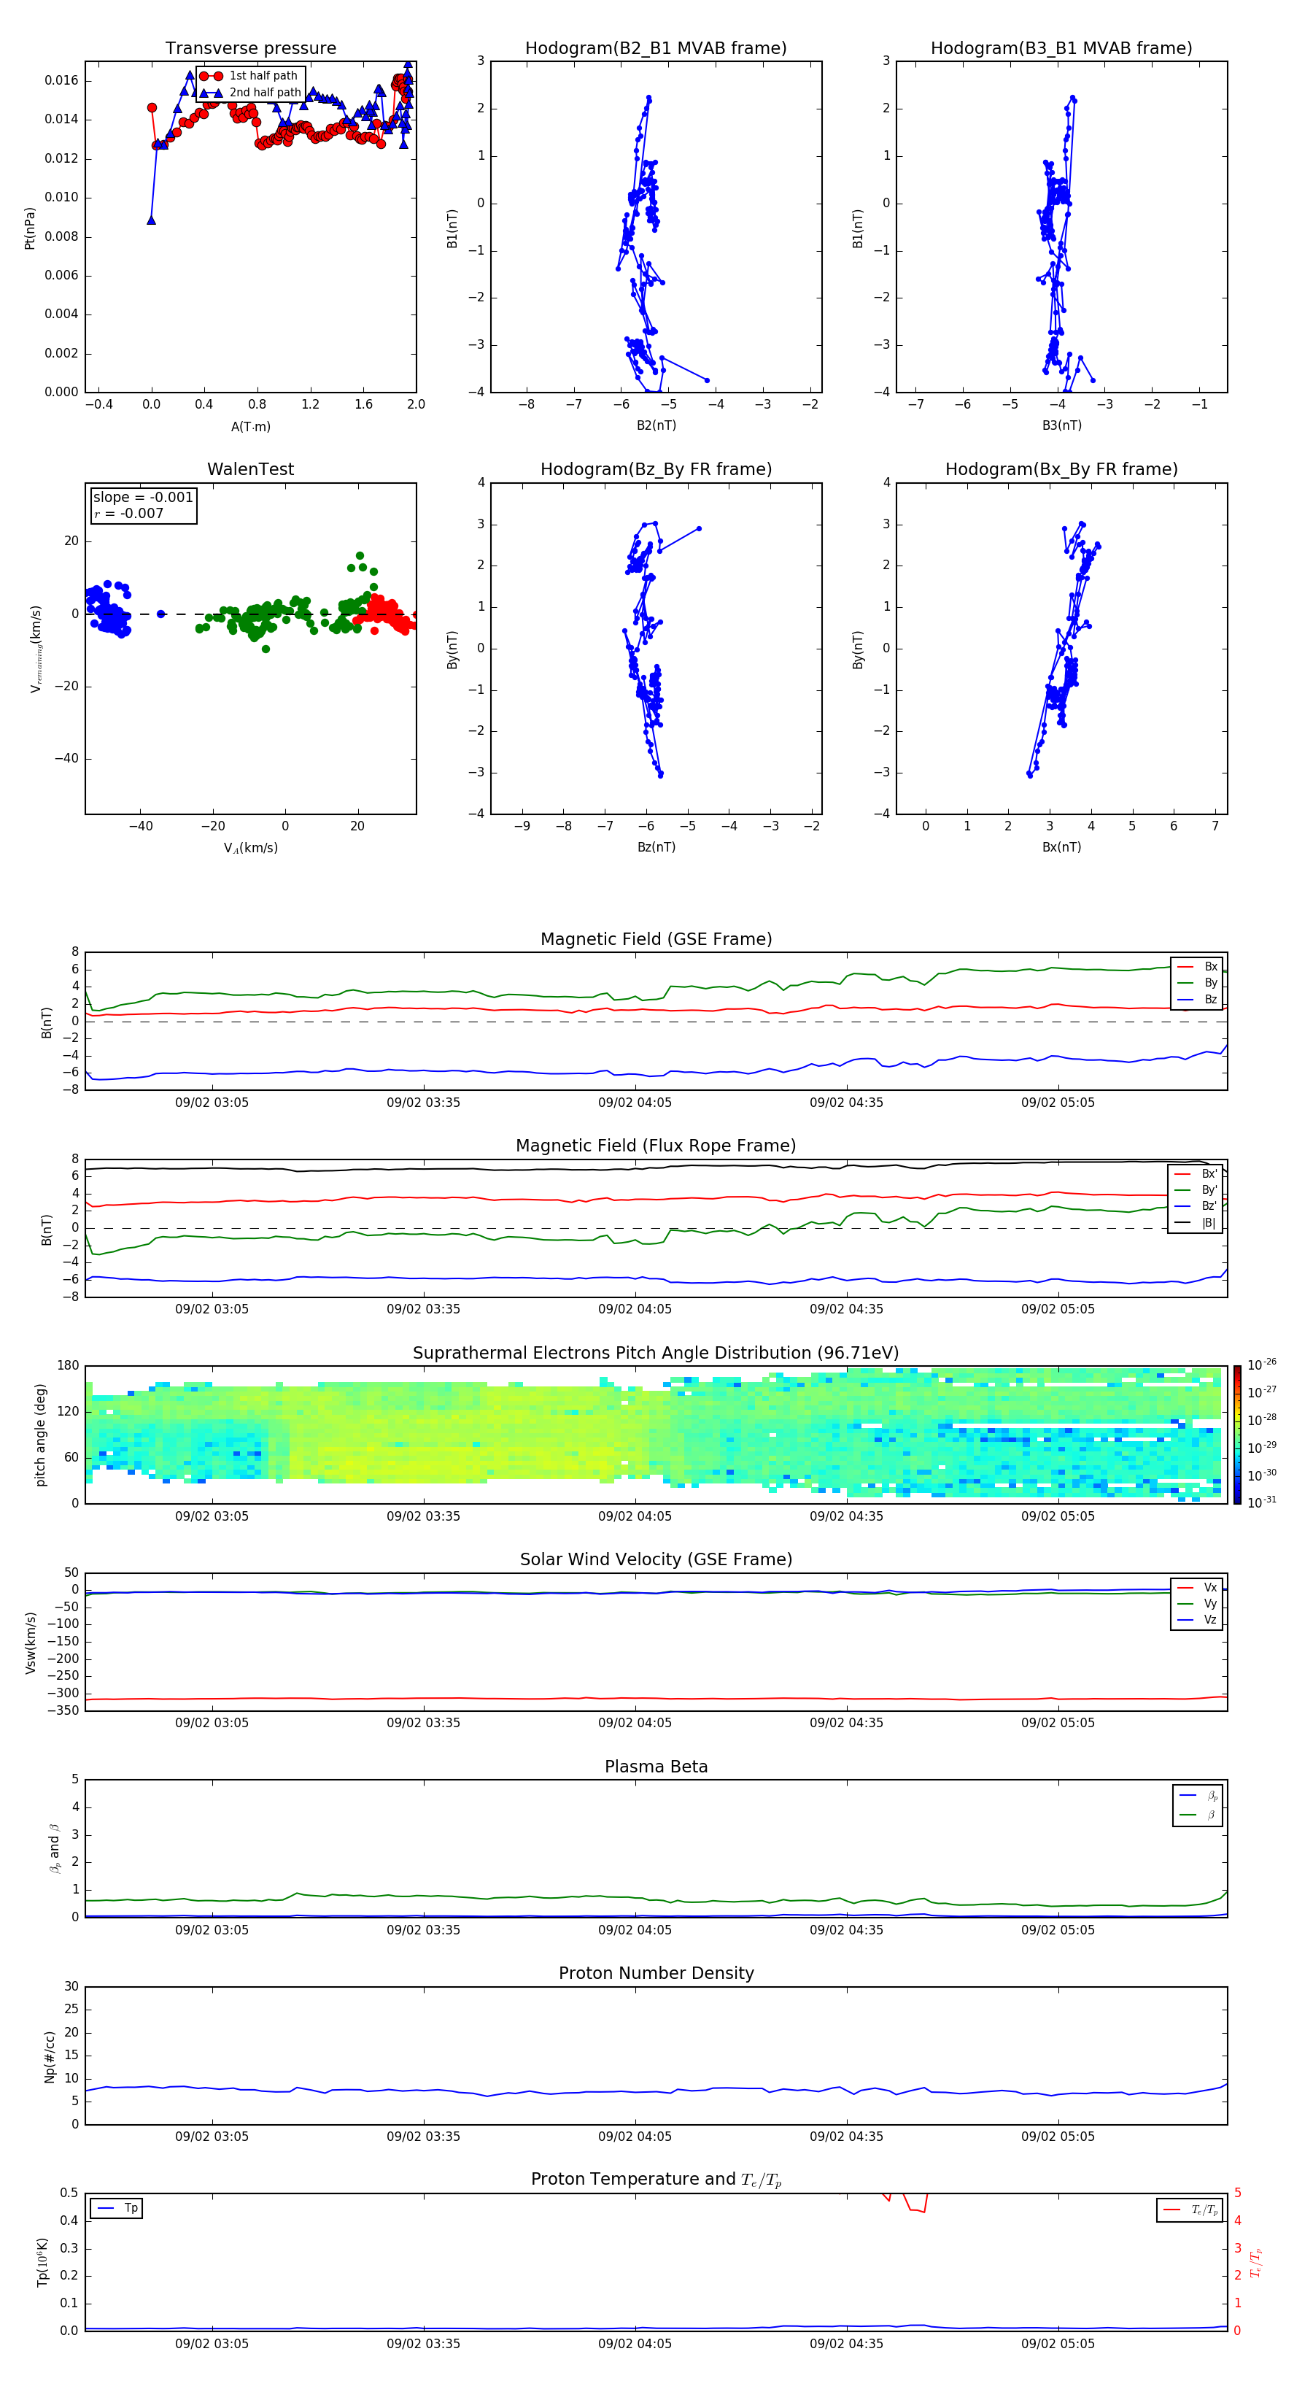Click '09/02 04:05' tick in velocity panel
This screenshot has width=1313, height=2408.
(635, 1723)
